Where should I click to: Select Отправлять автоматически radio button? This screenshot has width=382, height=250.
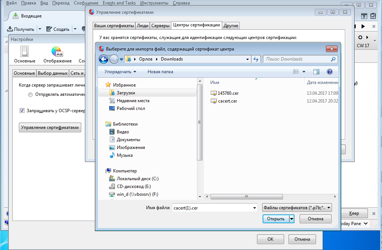30,95
